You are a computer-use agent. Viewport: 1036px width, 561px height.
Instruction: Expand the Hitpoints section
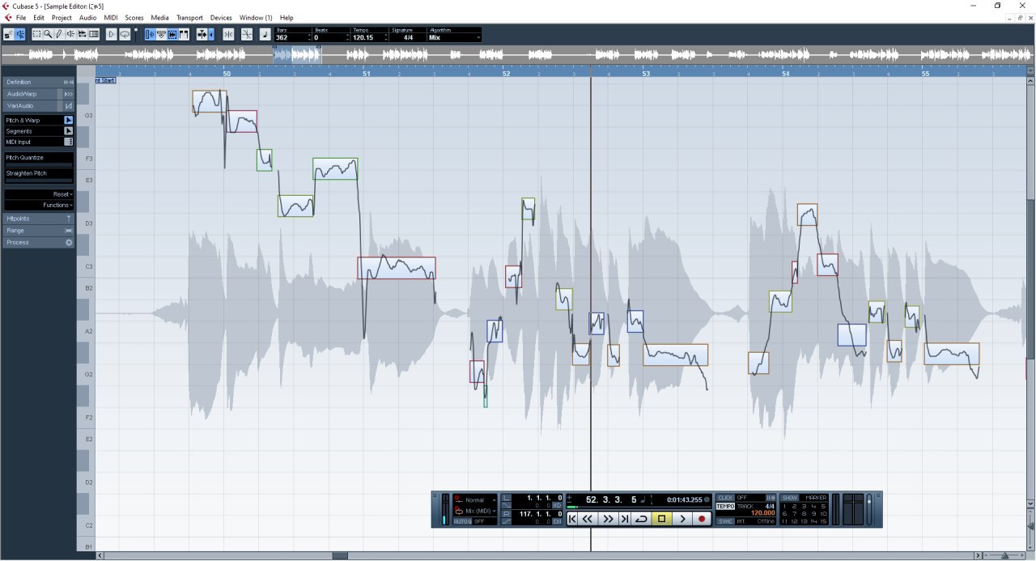[x=39, y=219]
